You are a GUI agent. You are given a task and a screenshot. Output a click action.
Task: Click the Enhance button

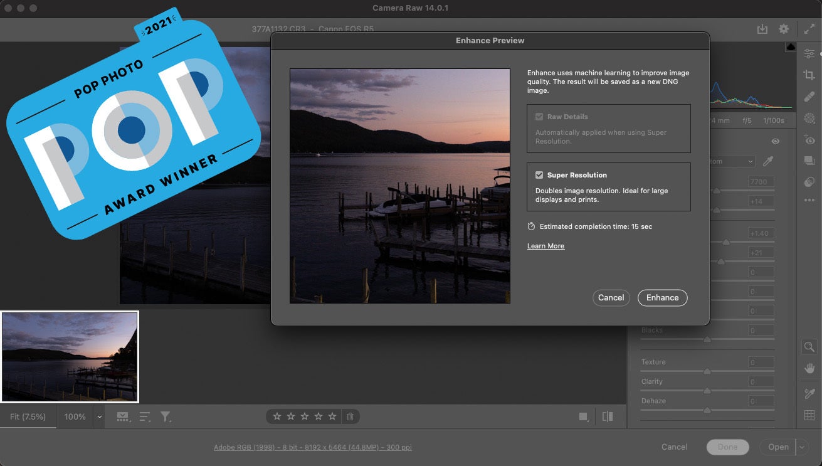coord(662,297)
